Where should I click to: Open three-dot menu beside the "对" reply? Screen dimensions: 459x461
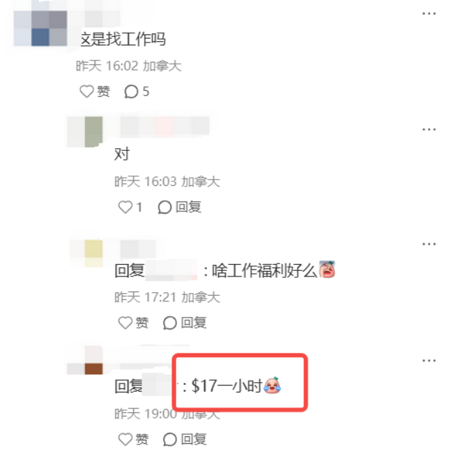coord(429,130)
